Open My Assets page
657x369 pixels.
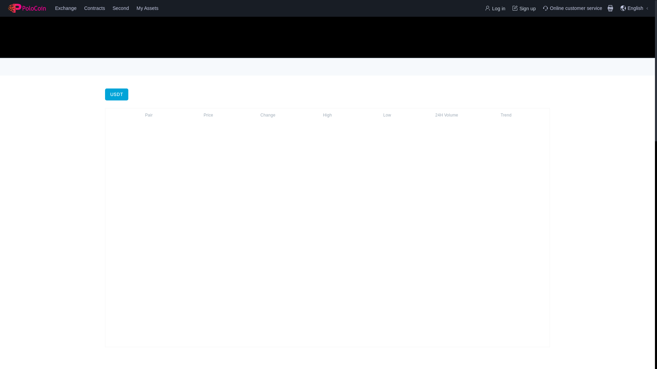[x=147, y=8]
